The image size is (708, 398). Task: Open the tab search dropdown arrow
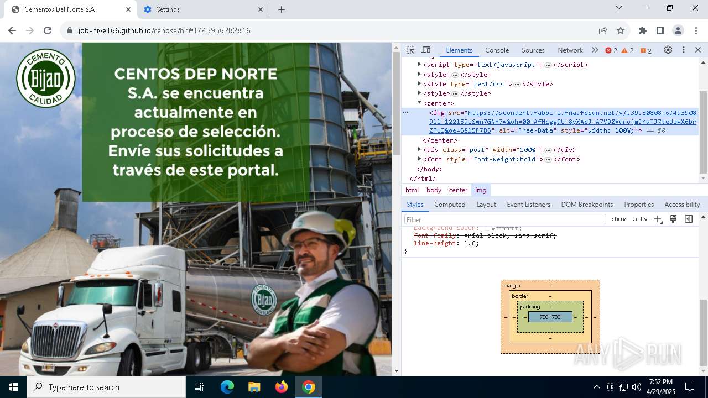pos(619,8)
